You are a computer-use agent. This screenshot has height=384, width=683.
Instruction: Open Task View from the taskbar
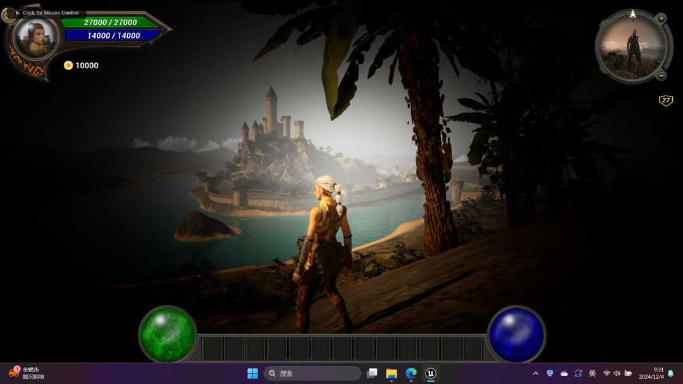point(372,373)
